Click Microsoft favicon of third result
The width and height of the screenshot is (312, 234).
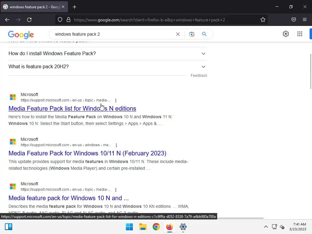tap(13, 186)
